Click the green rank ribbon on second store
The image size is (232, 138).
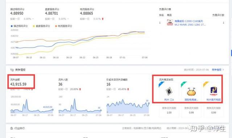(184, 84)
